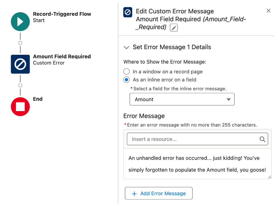Image resolution: width=278 pixels, height=206 pixels.
Task: Collapse the Set Error Message 1 Details section
Action: 127,47
